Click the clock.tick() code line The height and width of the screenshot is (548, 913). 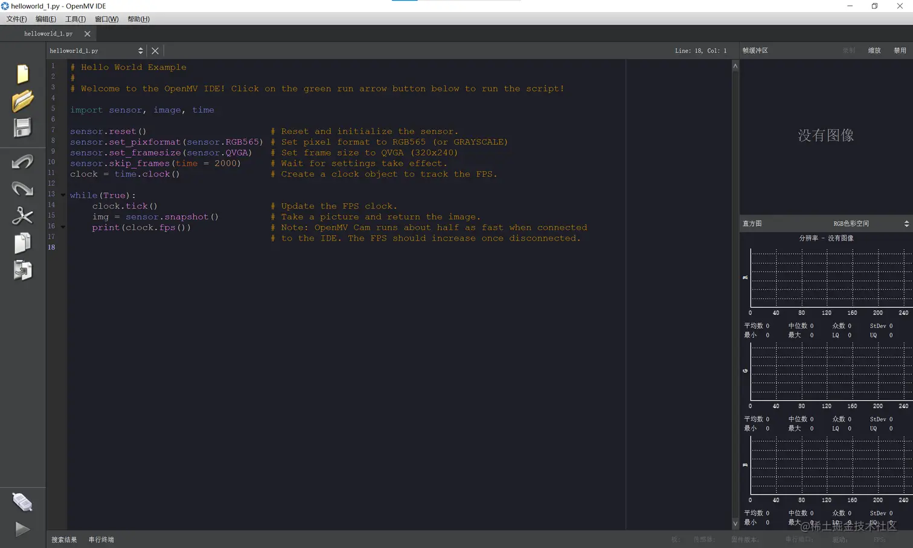pyautogui.click(x=124, y=206)
